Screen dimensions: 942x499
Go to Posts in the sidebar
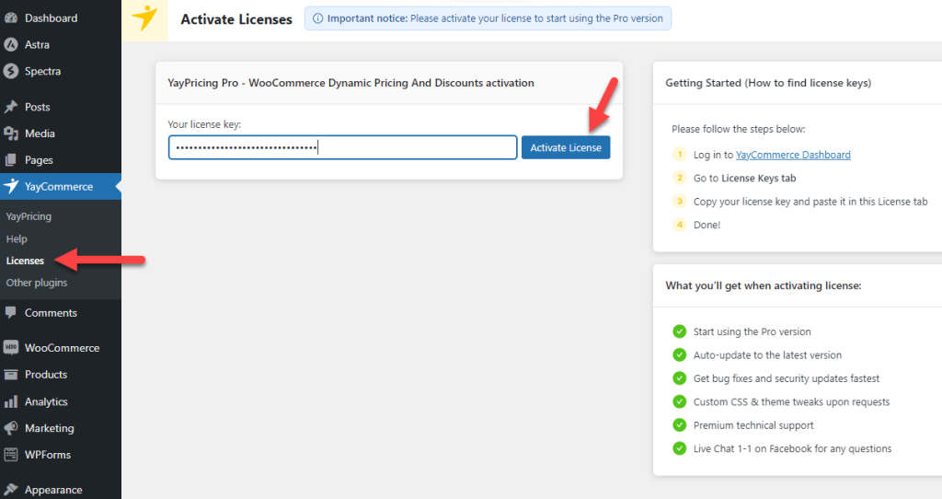click(x=37, y=107)
